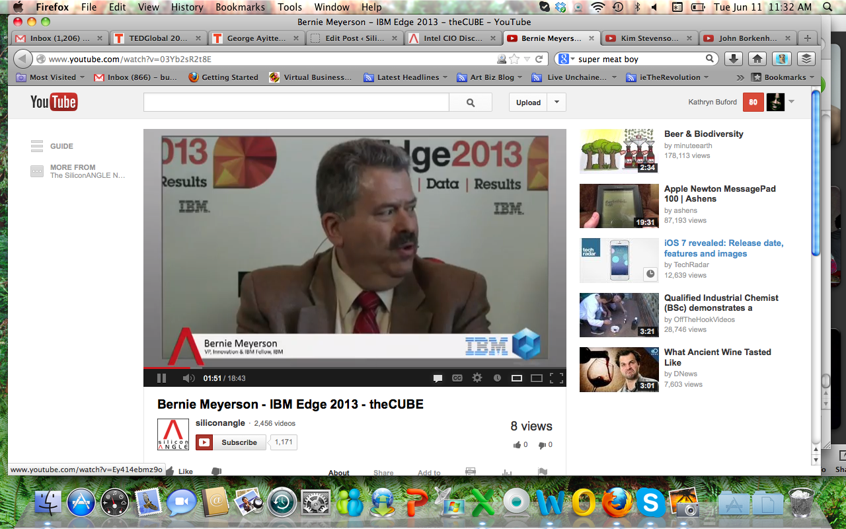Open the Firefox Downloads arrow button

[x=733, y=59]
